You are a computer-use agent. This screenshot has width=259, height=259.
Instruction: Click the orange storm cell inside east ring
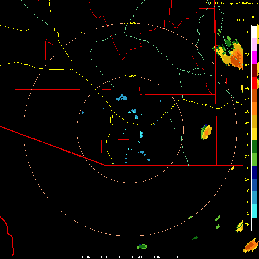207,132
